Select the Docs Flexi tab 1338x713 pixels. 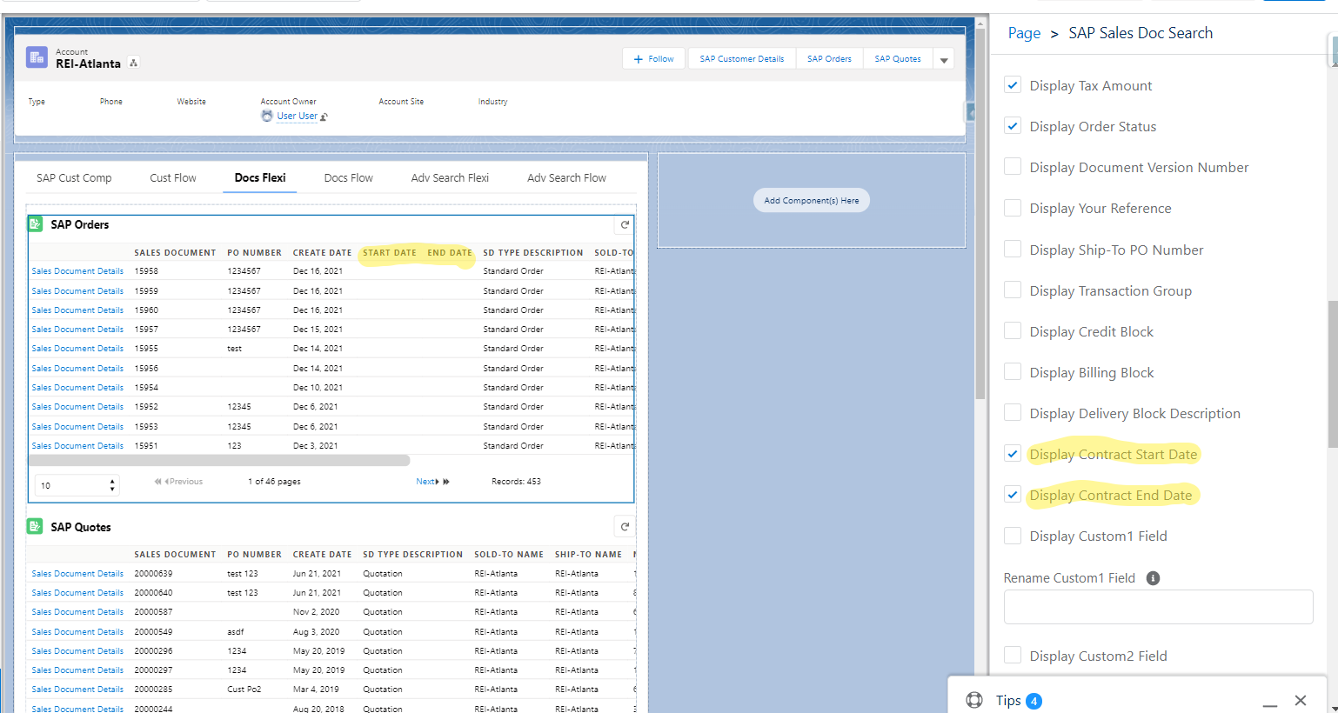coord(260,178)
